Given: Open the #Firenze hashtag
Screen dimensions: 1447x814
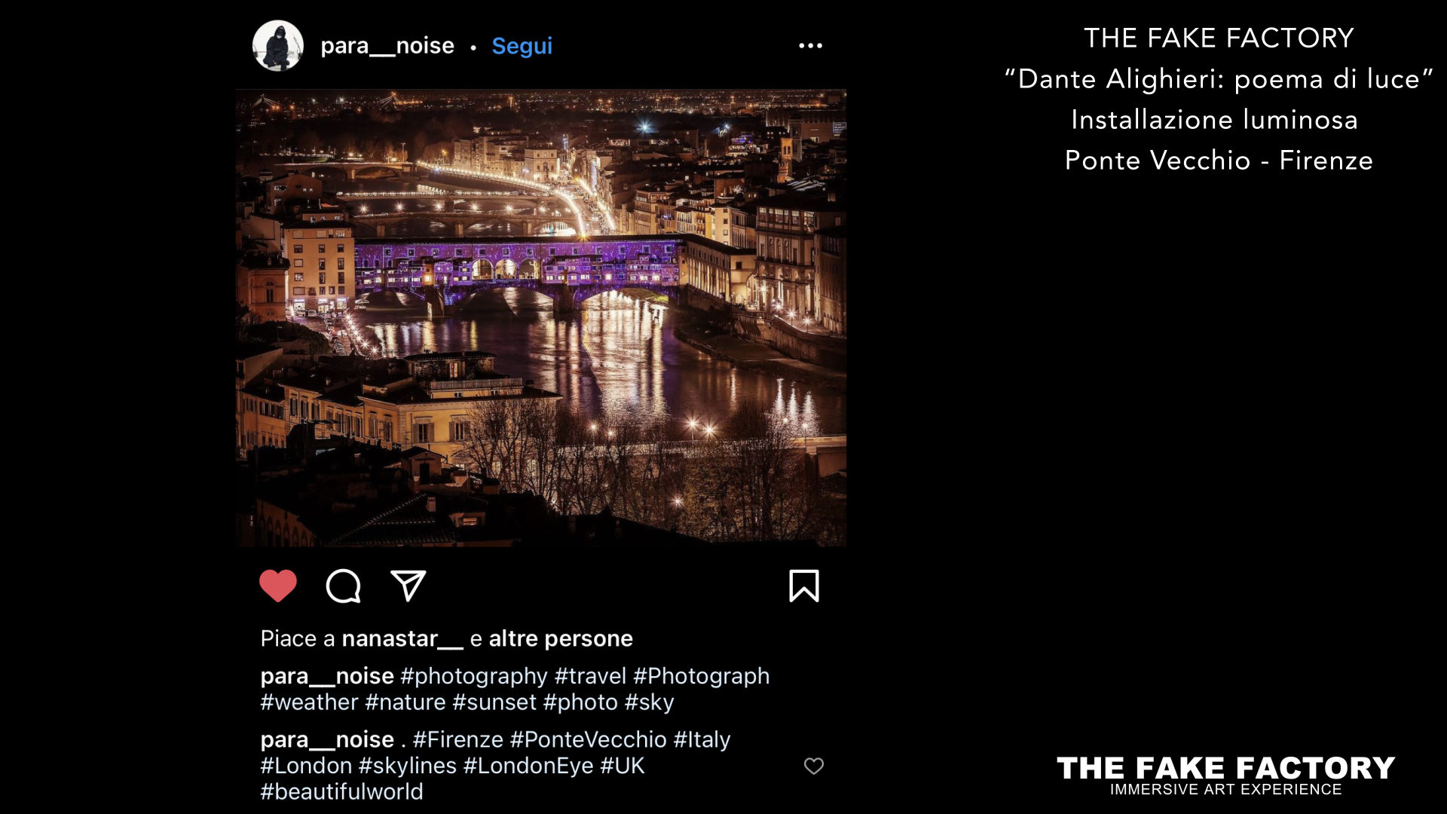Looking at the screenshot, I should [458, 739].
